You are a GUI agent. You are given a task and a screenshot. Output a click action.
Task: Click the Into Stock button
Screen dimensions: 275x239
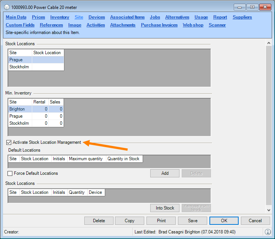point(165,208)
